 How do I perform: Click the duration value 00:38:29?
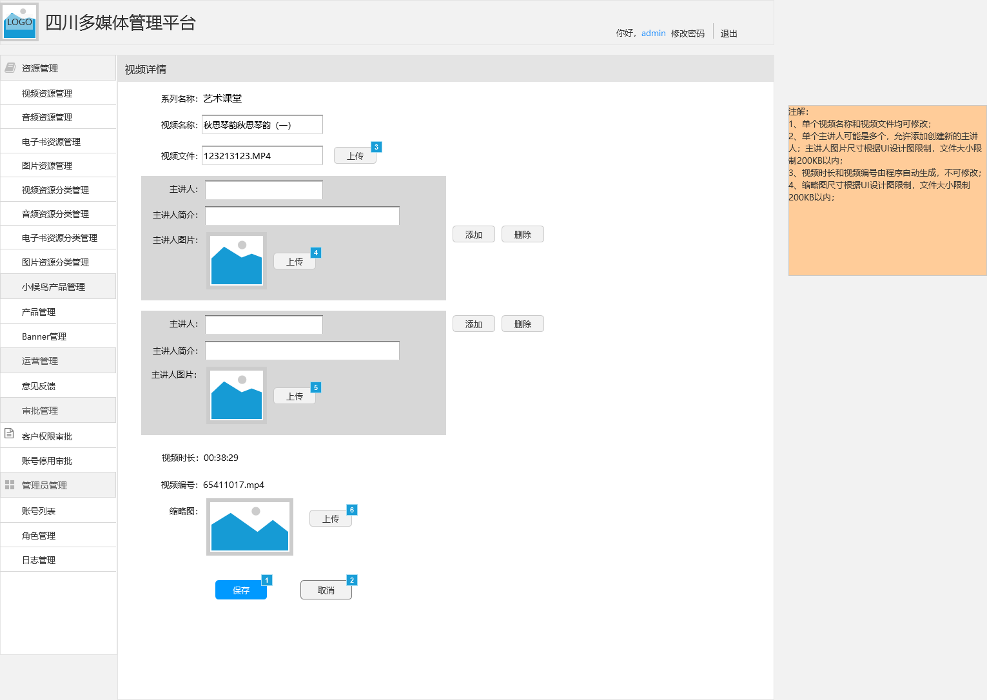coord(221,458)
